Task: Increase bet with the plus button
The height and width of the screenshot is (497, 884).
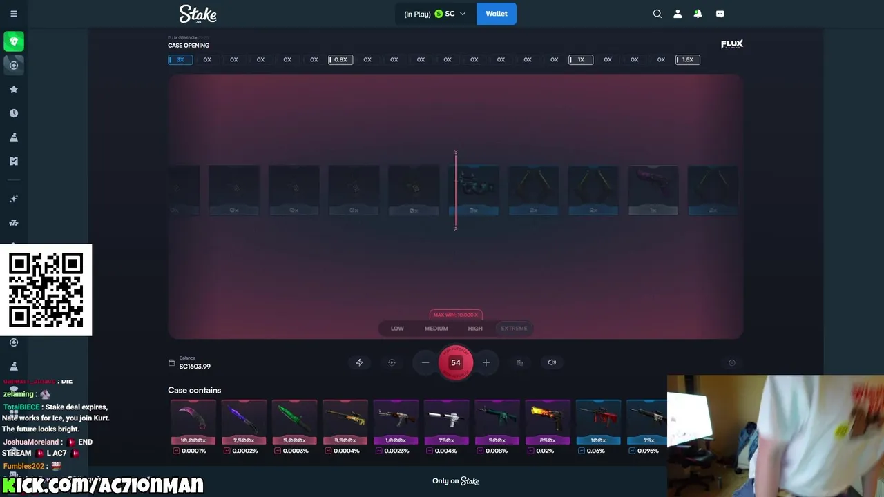Action: pyautogui.click(x=486, y=362)
